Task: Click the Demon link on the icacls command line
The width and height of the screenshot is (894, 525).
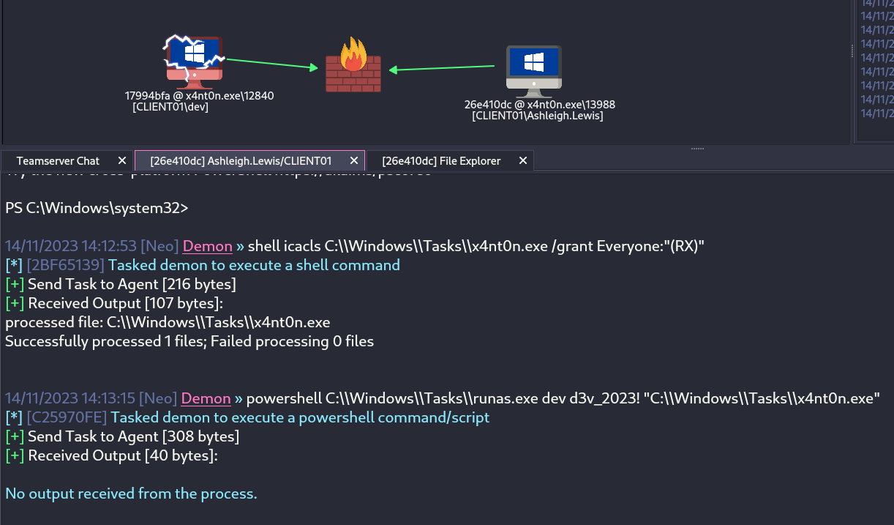Action: (207, 247)
